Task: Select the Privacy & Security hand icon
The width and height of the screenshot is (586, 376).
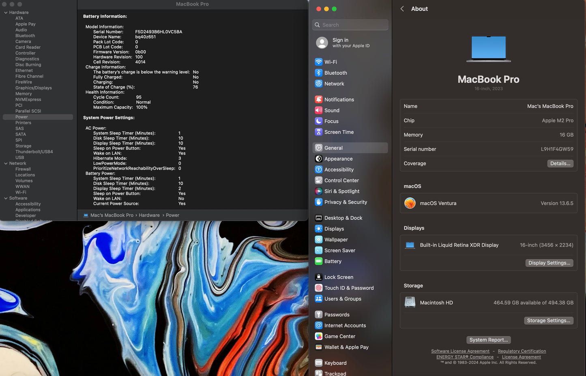Action: [319, 202]
